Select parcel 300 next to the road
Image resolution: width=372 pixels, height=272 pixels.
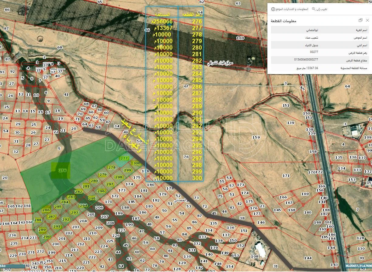137,163
